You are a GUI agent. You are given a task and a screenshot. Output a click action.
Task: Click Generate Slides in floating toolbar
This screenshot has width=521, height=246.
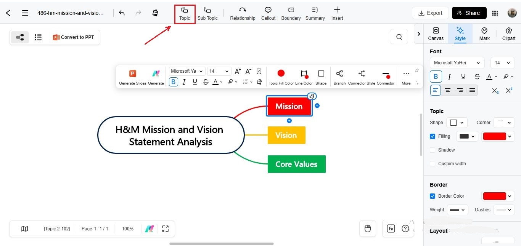[x=133, y=77]
